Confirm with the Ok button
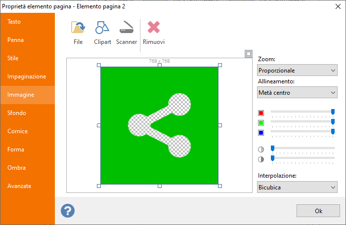This screenshot has height=225, width=346. pyautogui.click(x=318, y=211)
